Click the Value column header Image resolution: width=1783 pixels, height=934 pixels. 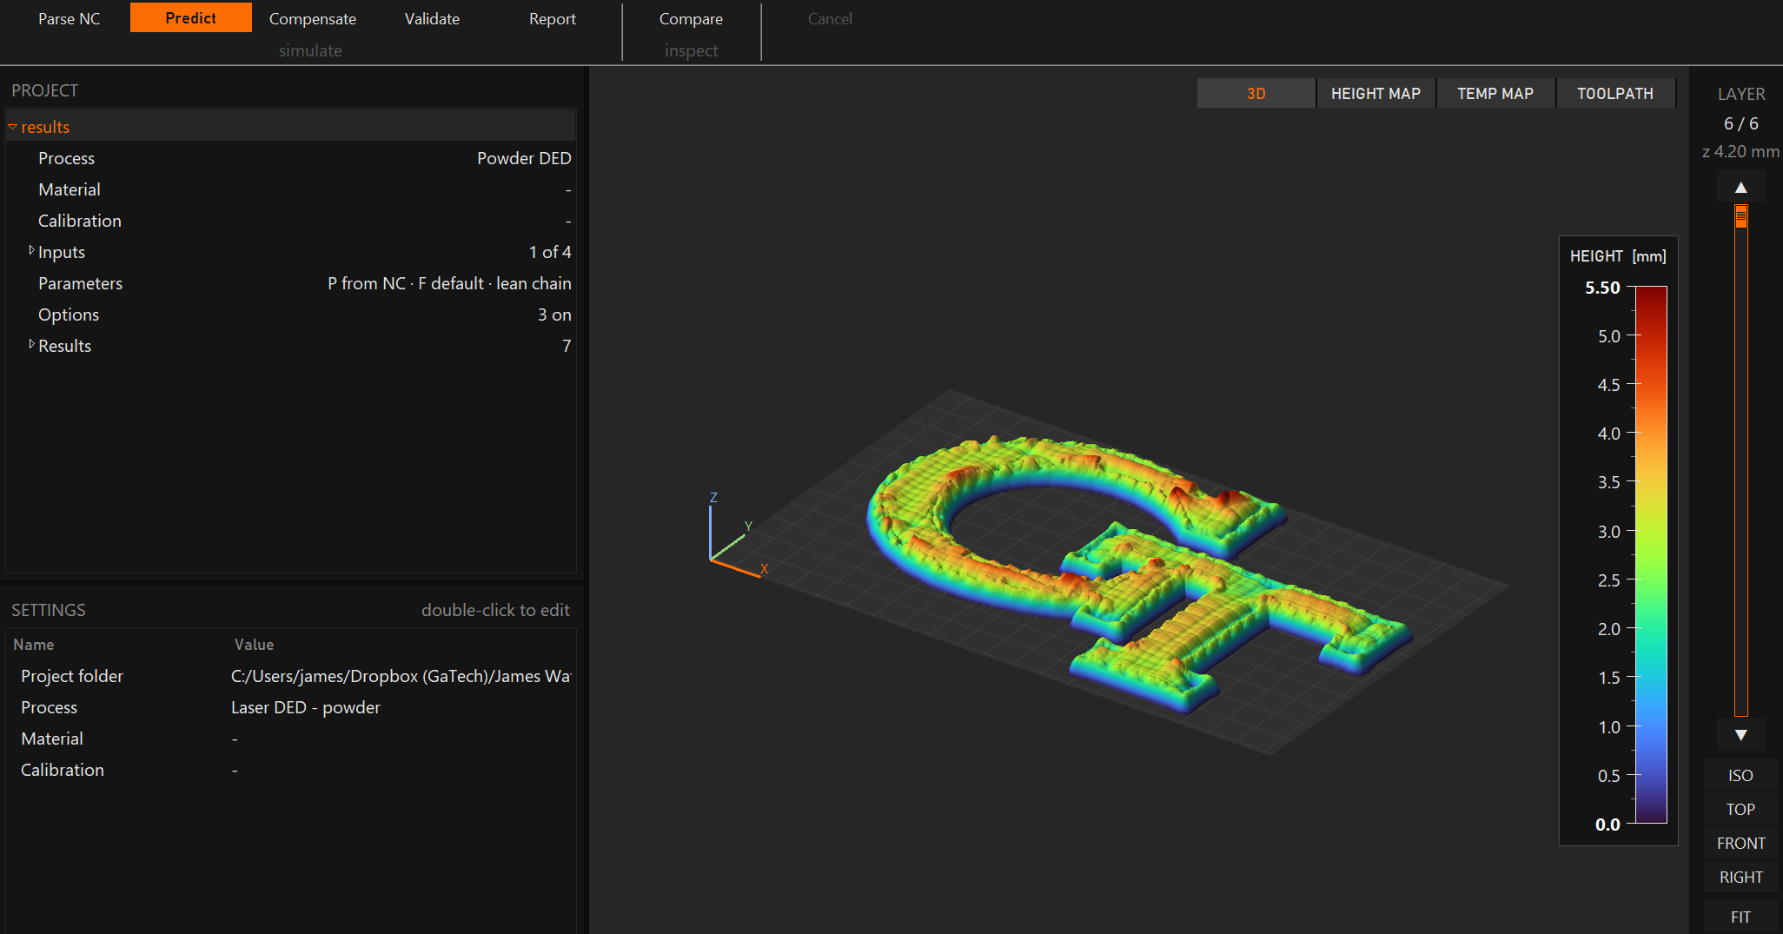[254, 645]
